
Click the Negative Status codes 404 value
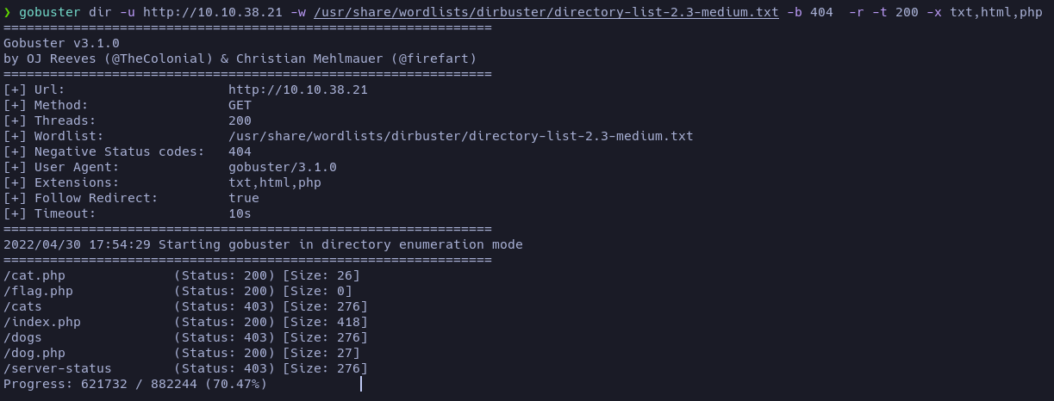click(240, 151)
